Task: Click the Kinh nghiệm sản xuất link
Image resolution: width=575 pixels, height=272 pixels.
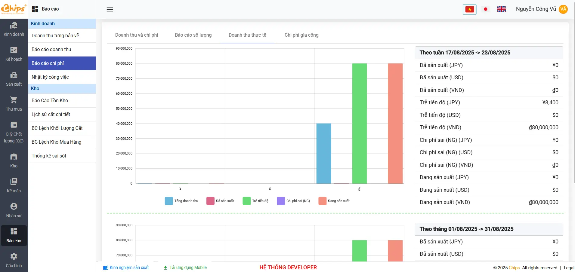Action: [x=129, y=267]
